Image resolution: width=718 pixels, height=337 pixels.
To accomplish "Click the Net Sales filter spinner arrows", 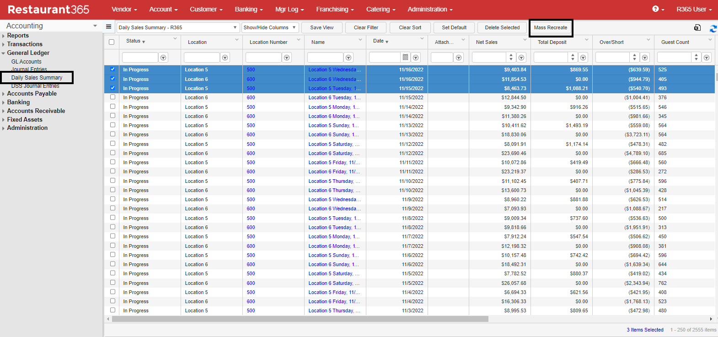I will coord(511,57).
